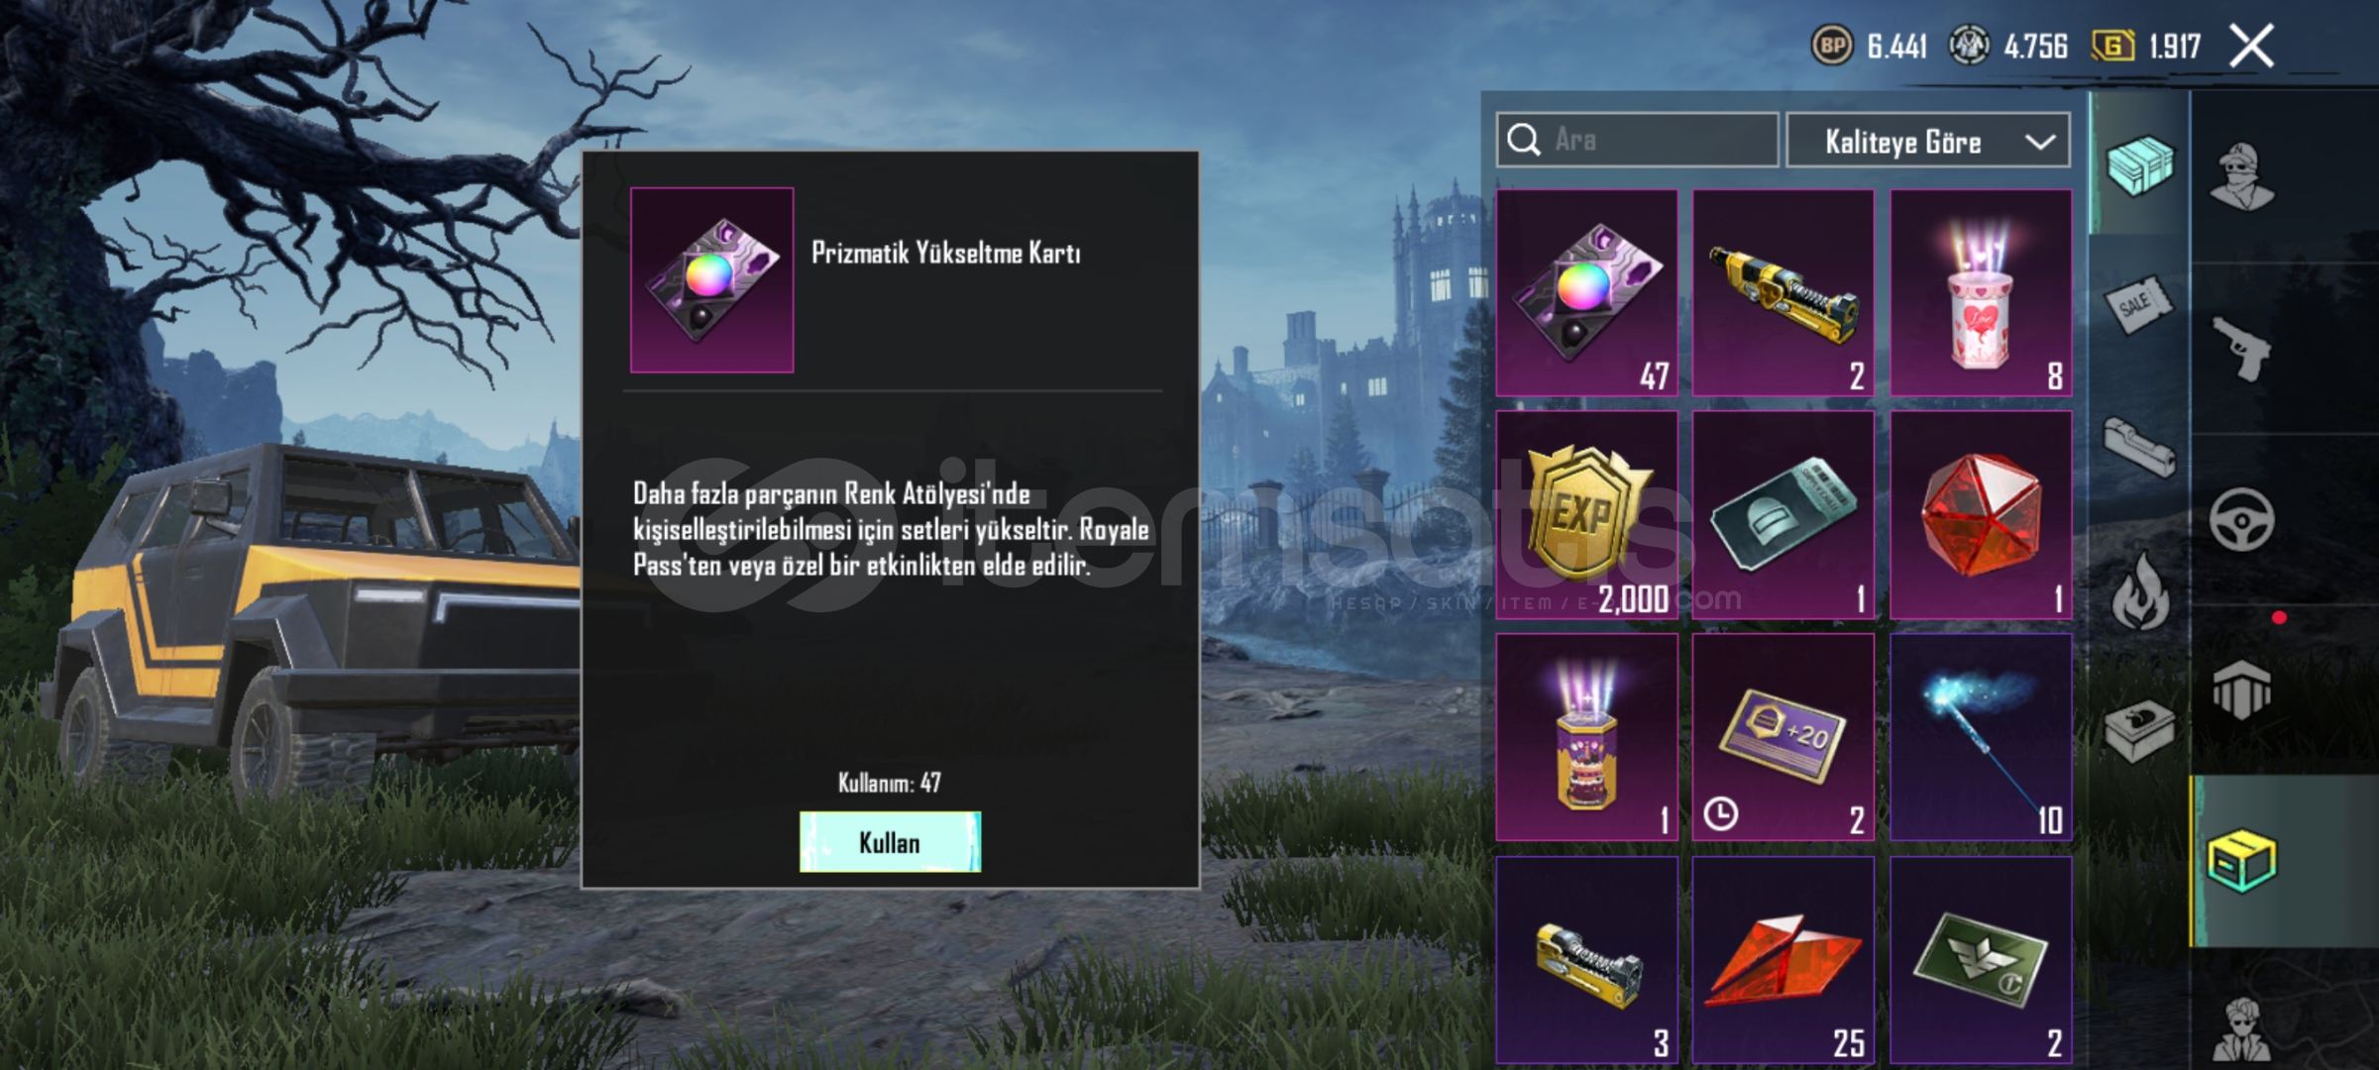
Task: Open the character outfits section icon
Action: 2242,177
